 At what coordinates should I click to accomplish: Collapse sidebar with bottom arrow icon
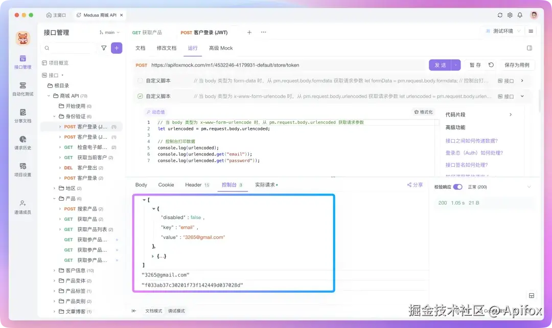(x=134, y=311)
